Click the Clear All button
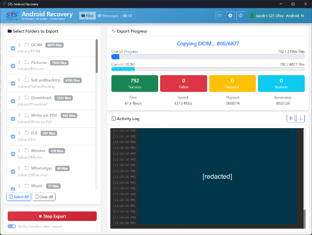Viewport: 312px width, 235px height. pyautogui.click(x=44, y=197)
